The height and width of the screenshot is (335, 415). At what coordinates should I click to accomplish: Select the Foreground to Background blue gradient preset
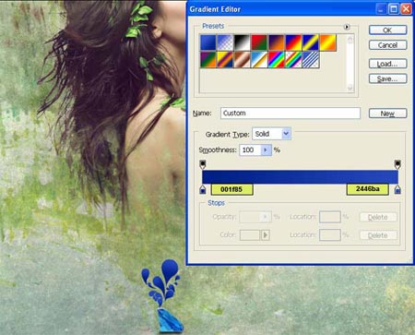coord(208,42)
